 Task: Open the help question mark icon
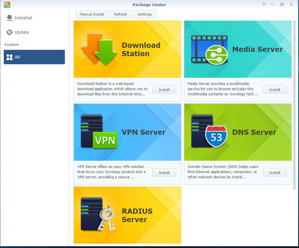(x=263, y=5)
